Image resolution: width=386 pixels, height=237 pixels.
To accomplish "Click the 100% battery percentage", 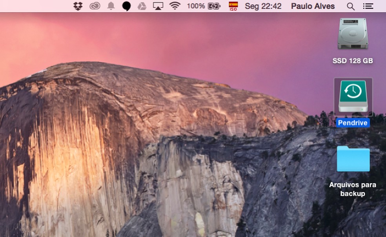I will pyautogui.click(x=196, y=6).
